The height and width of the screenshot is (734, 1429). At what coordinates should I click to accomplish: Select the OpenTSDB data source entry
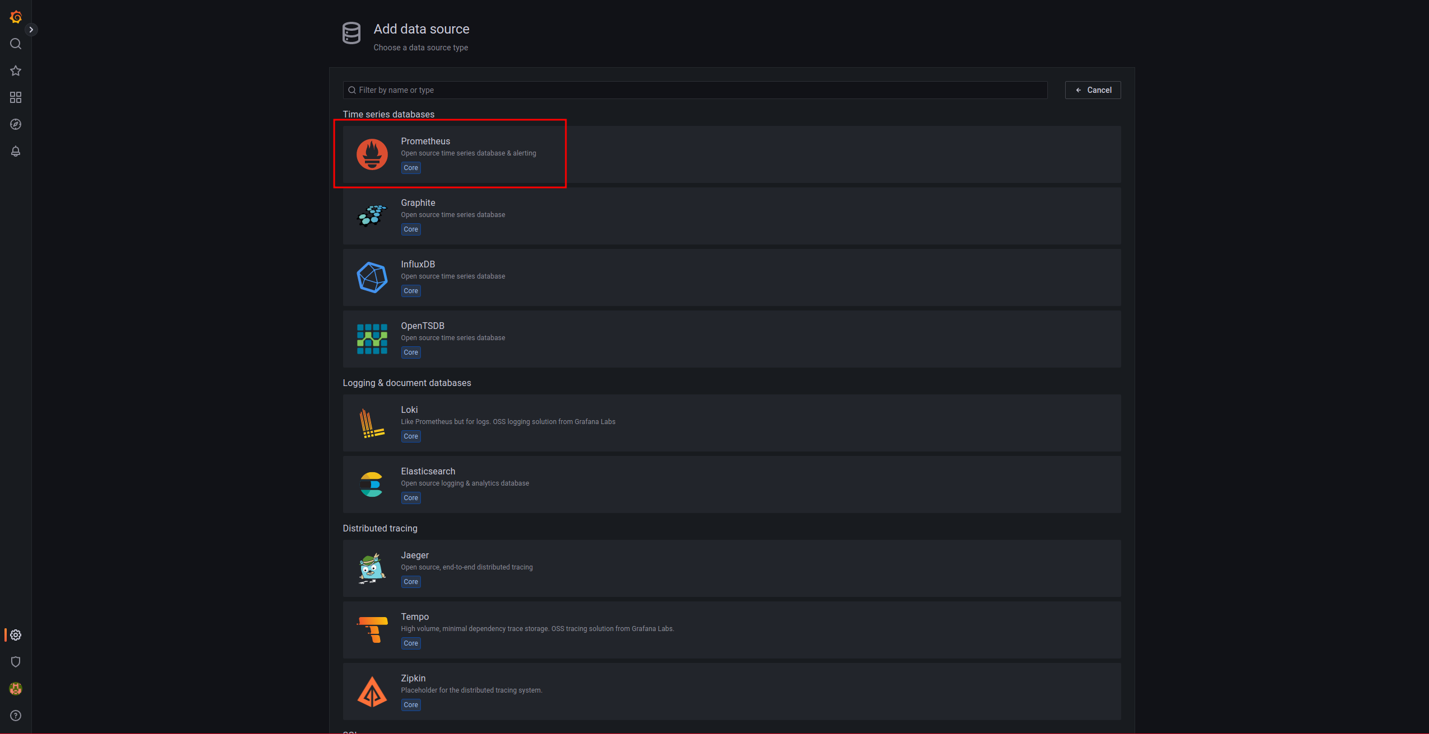[x=422, y=326]
